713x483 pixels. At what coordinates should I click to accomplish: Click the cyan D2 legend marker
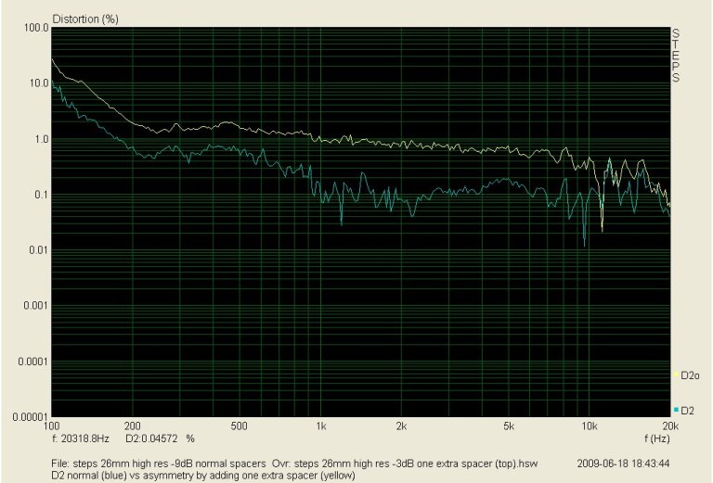click(x=676, y=410)
